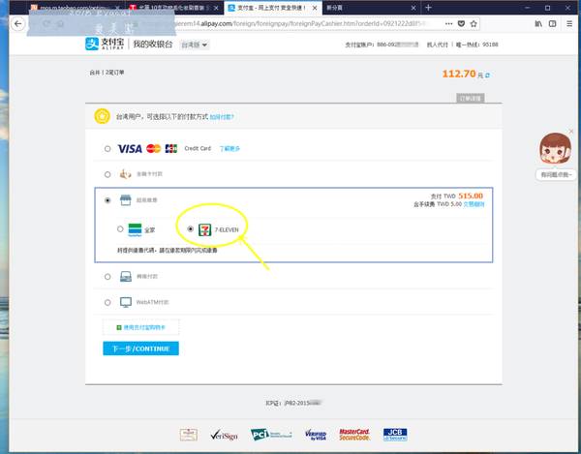Screen dimensions: 581x454
Task: Click the alipay.com address bar URL
Action: pyautogui.click(x=304, y=23)
